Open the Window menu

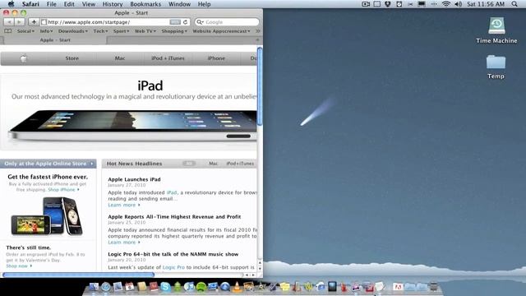click(179, 4)
